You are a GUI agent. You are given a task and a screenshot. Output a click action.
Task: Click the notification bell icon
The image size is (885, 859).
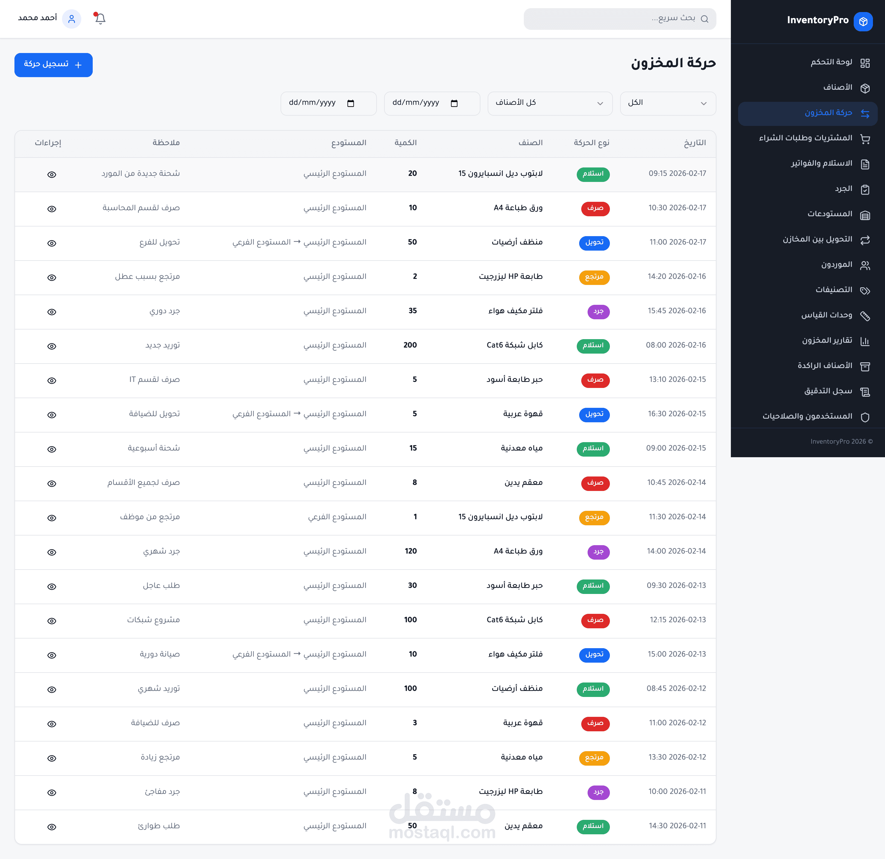coord(100,19)
